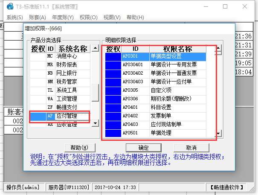The image size is (258, 195).
Task: Toggle authorization for AP0401 科目设置
Action: 113,108
